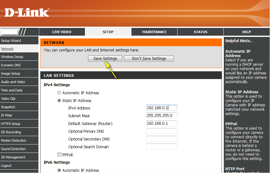Open the Live Video tab
Screen dimensions: 270x173
[x=62, y=32]
